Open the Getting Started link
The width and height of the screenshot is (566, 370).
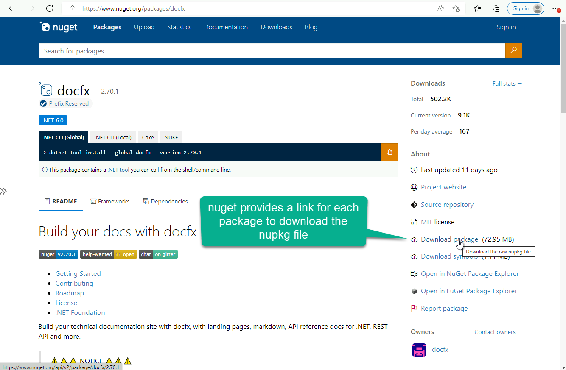point(78,274)
